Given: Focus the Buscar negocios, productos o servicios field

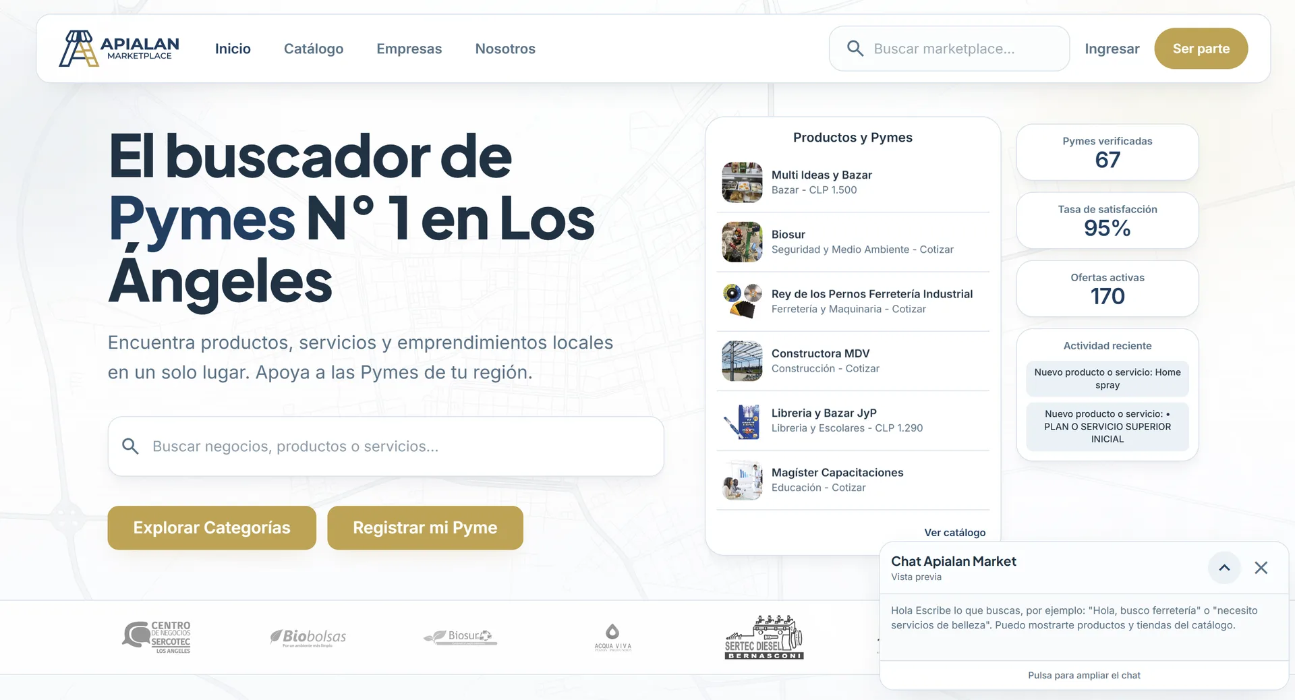Looking at the screenshot, I should coord(386,446).
